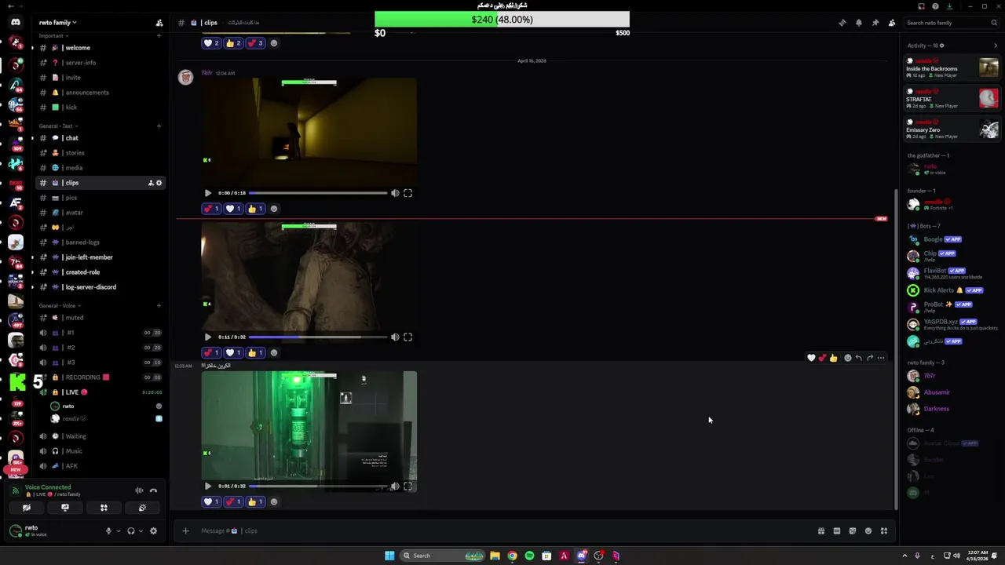Open the rwto family server dropdown

click(x=58, y=23)
